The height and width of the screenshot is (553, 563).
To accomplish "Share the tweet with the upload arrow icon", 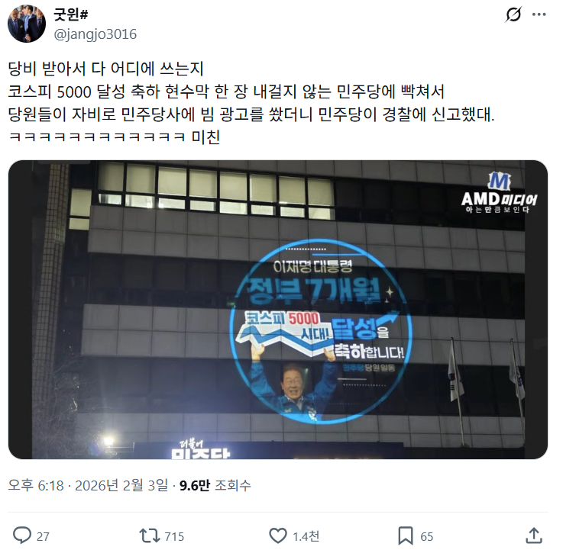I will (x=534, y=535).
